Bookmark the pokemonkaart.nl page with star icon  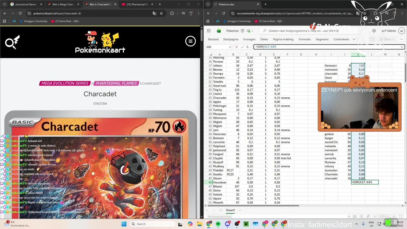(161, 13)
